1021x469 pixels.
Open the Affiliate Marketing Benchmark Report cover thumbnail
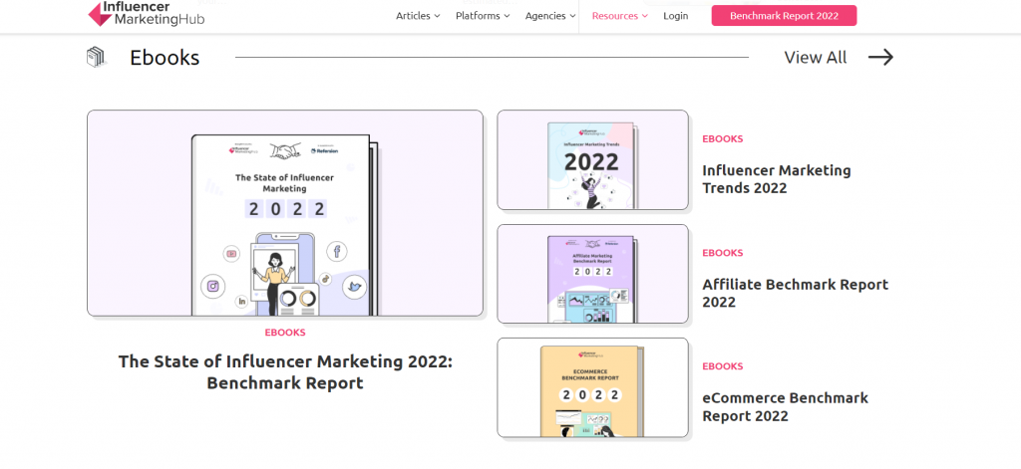(x=592, y=274)
